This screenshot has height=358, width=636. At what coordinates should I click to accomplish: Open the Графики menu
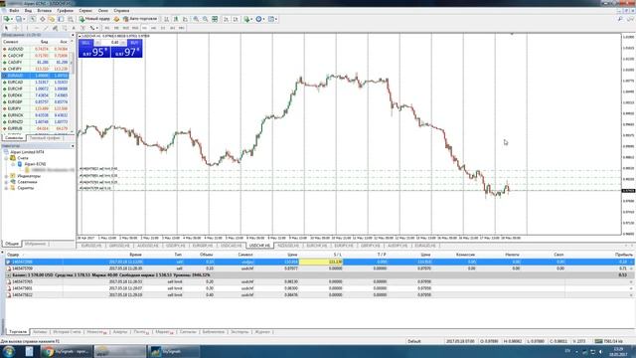[x=65, y=11]
